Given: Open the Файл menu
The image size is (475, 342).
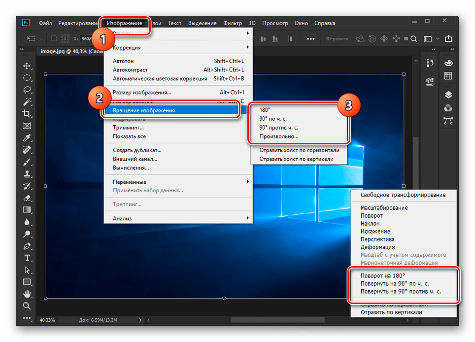Looking at the screenshot, I should pyautogui.click(x=45, y=23).
